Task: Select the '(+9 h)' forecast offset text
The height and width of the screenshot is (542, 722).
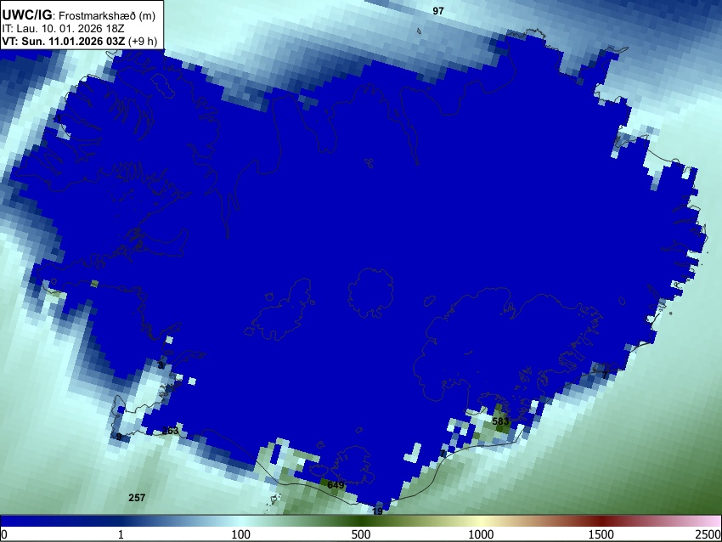Action: pyautogui.click(x=143, y=41)
